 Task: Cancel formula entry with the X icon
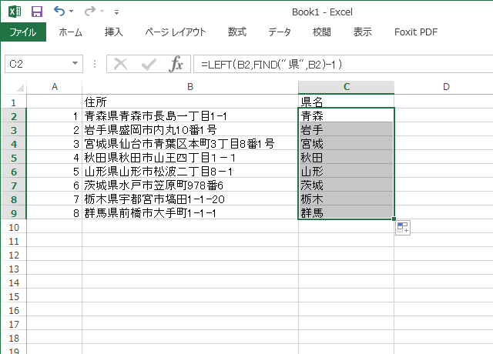click(120, 64)
